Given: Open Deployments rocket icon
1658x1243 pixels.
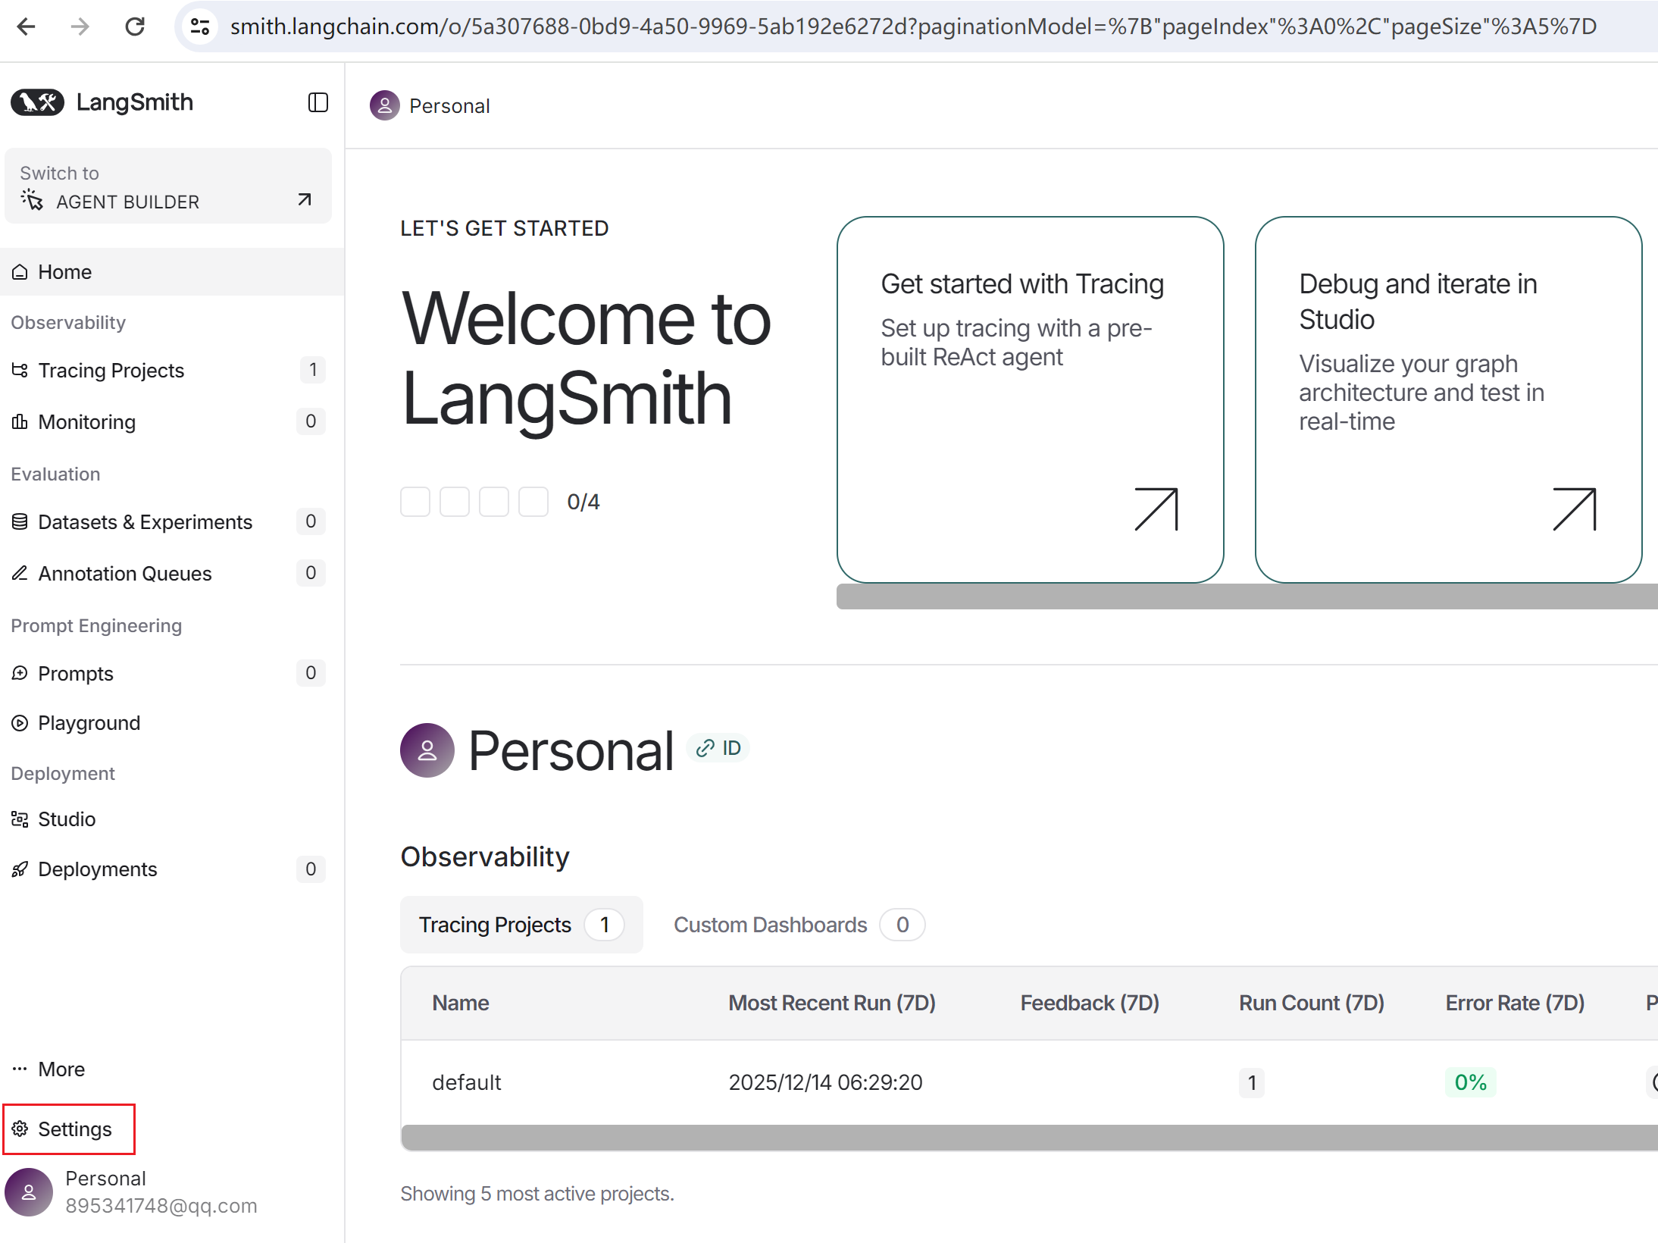Looking at the screenshot, I should (20, 869).
